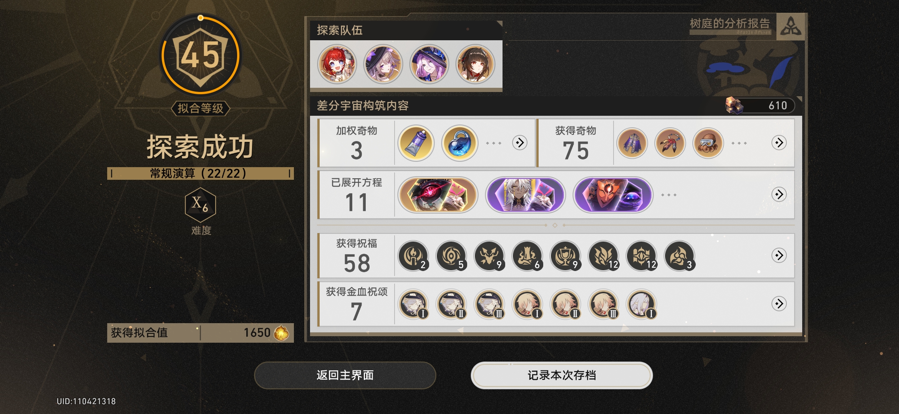Expand the 获得奇物 list arrow

(779, 143)
